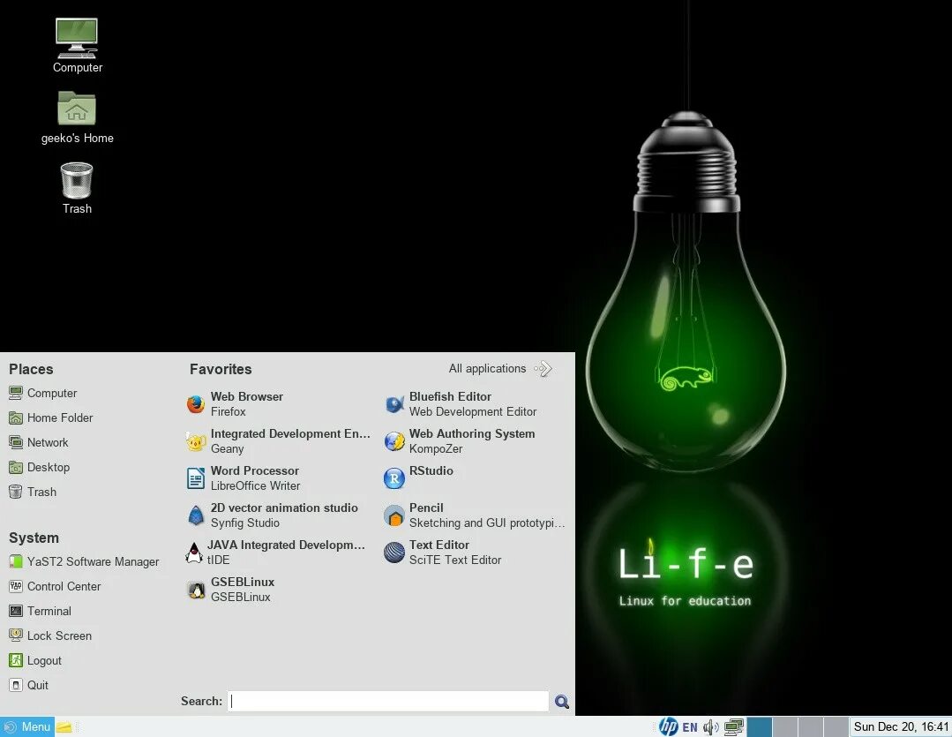
Task: Open the network connection tray icon
Action: point(734,727)
